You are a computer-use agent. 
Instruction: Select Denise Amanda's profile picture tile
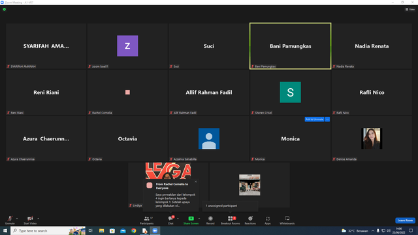click(x=372, y=138)
